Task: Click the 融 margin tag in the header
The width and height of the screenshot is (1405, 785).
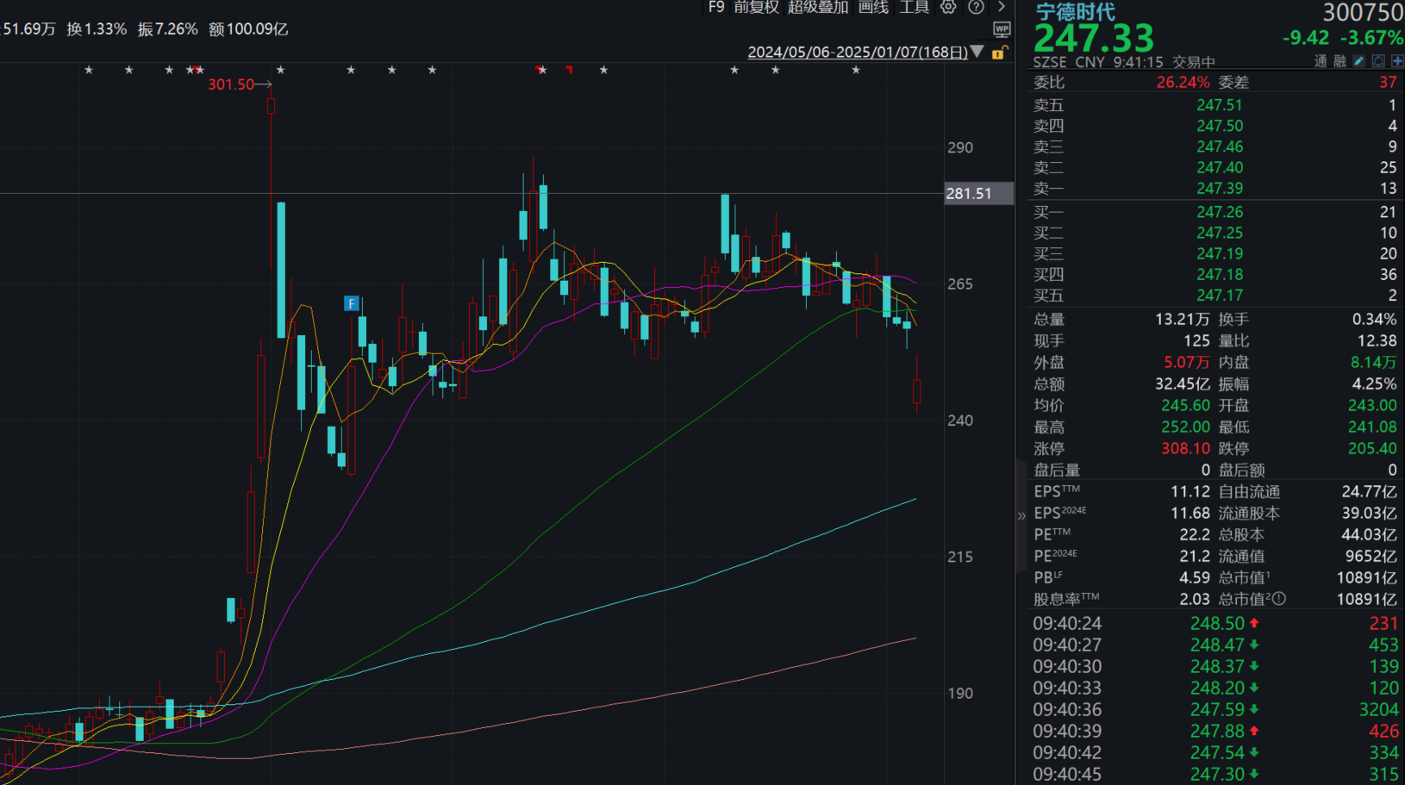Action: click(1339, 61)
